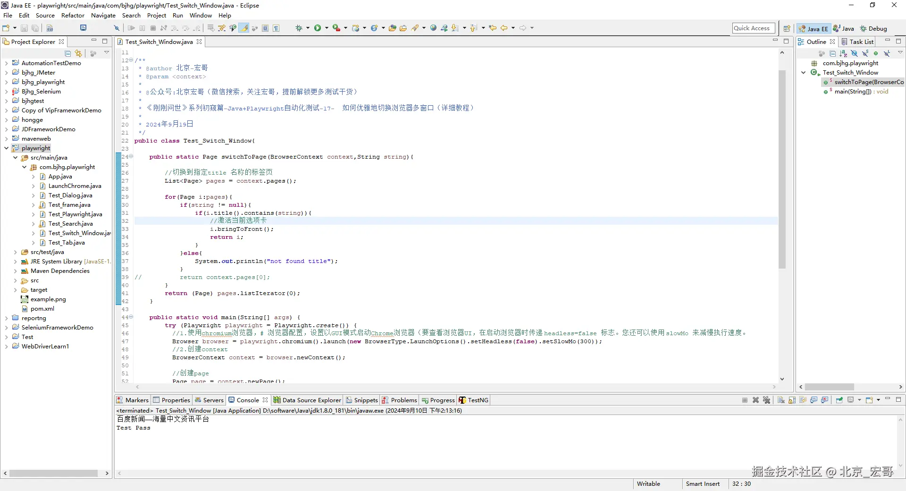
Task: Click the editor vertical scrollbar
Action: (x=782, y=170)
